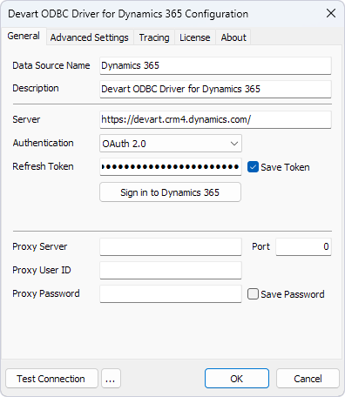Screen dimensions: 345x397
Task: Click the Proxy Password field
Action: point(171,293)
